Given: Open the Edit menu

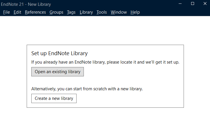Looking at the screenshot, I should click(17, 12).
